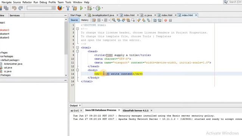Toggle Bookmark on current line

pyautogui.click(x=149, y=20)
